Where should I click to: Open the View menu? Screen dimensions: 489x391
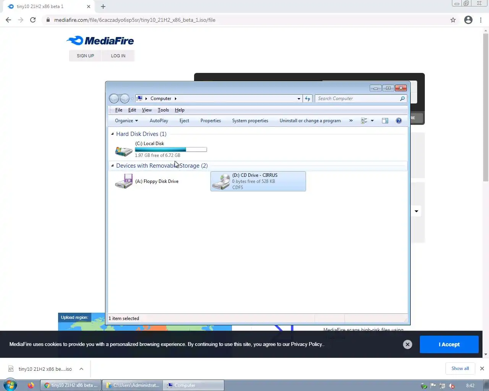pyautogui.click(x=147, y=110)
